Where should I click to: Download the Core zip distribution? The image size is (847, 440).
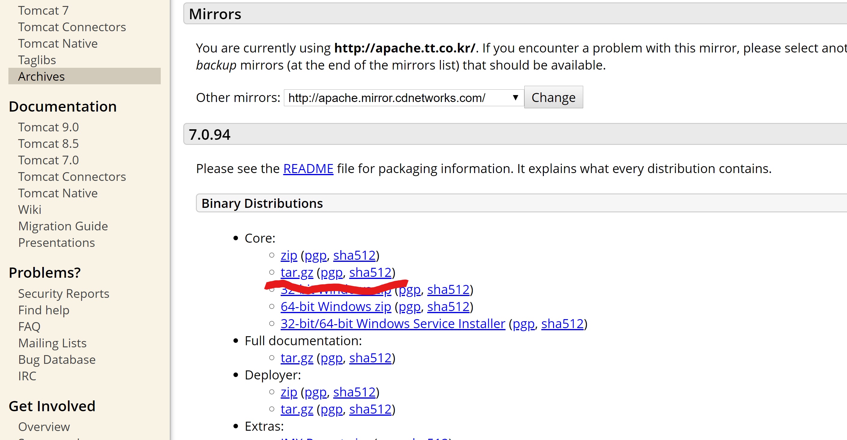[288, 256]
